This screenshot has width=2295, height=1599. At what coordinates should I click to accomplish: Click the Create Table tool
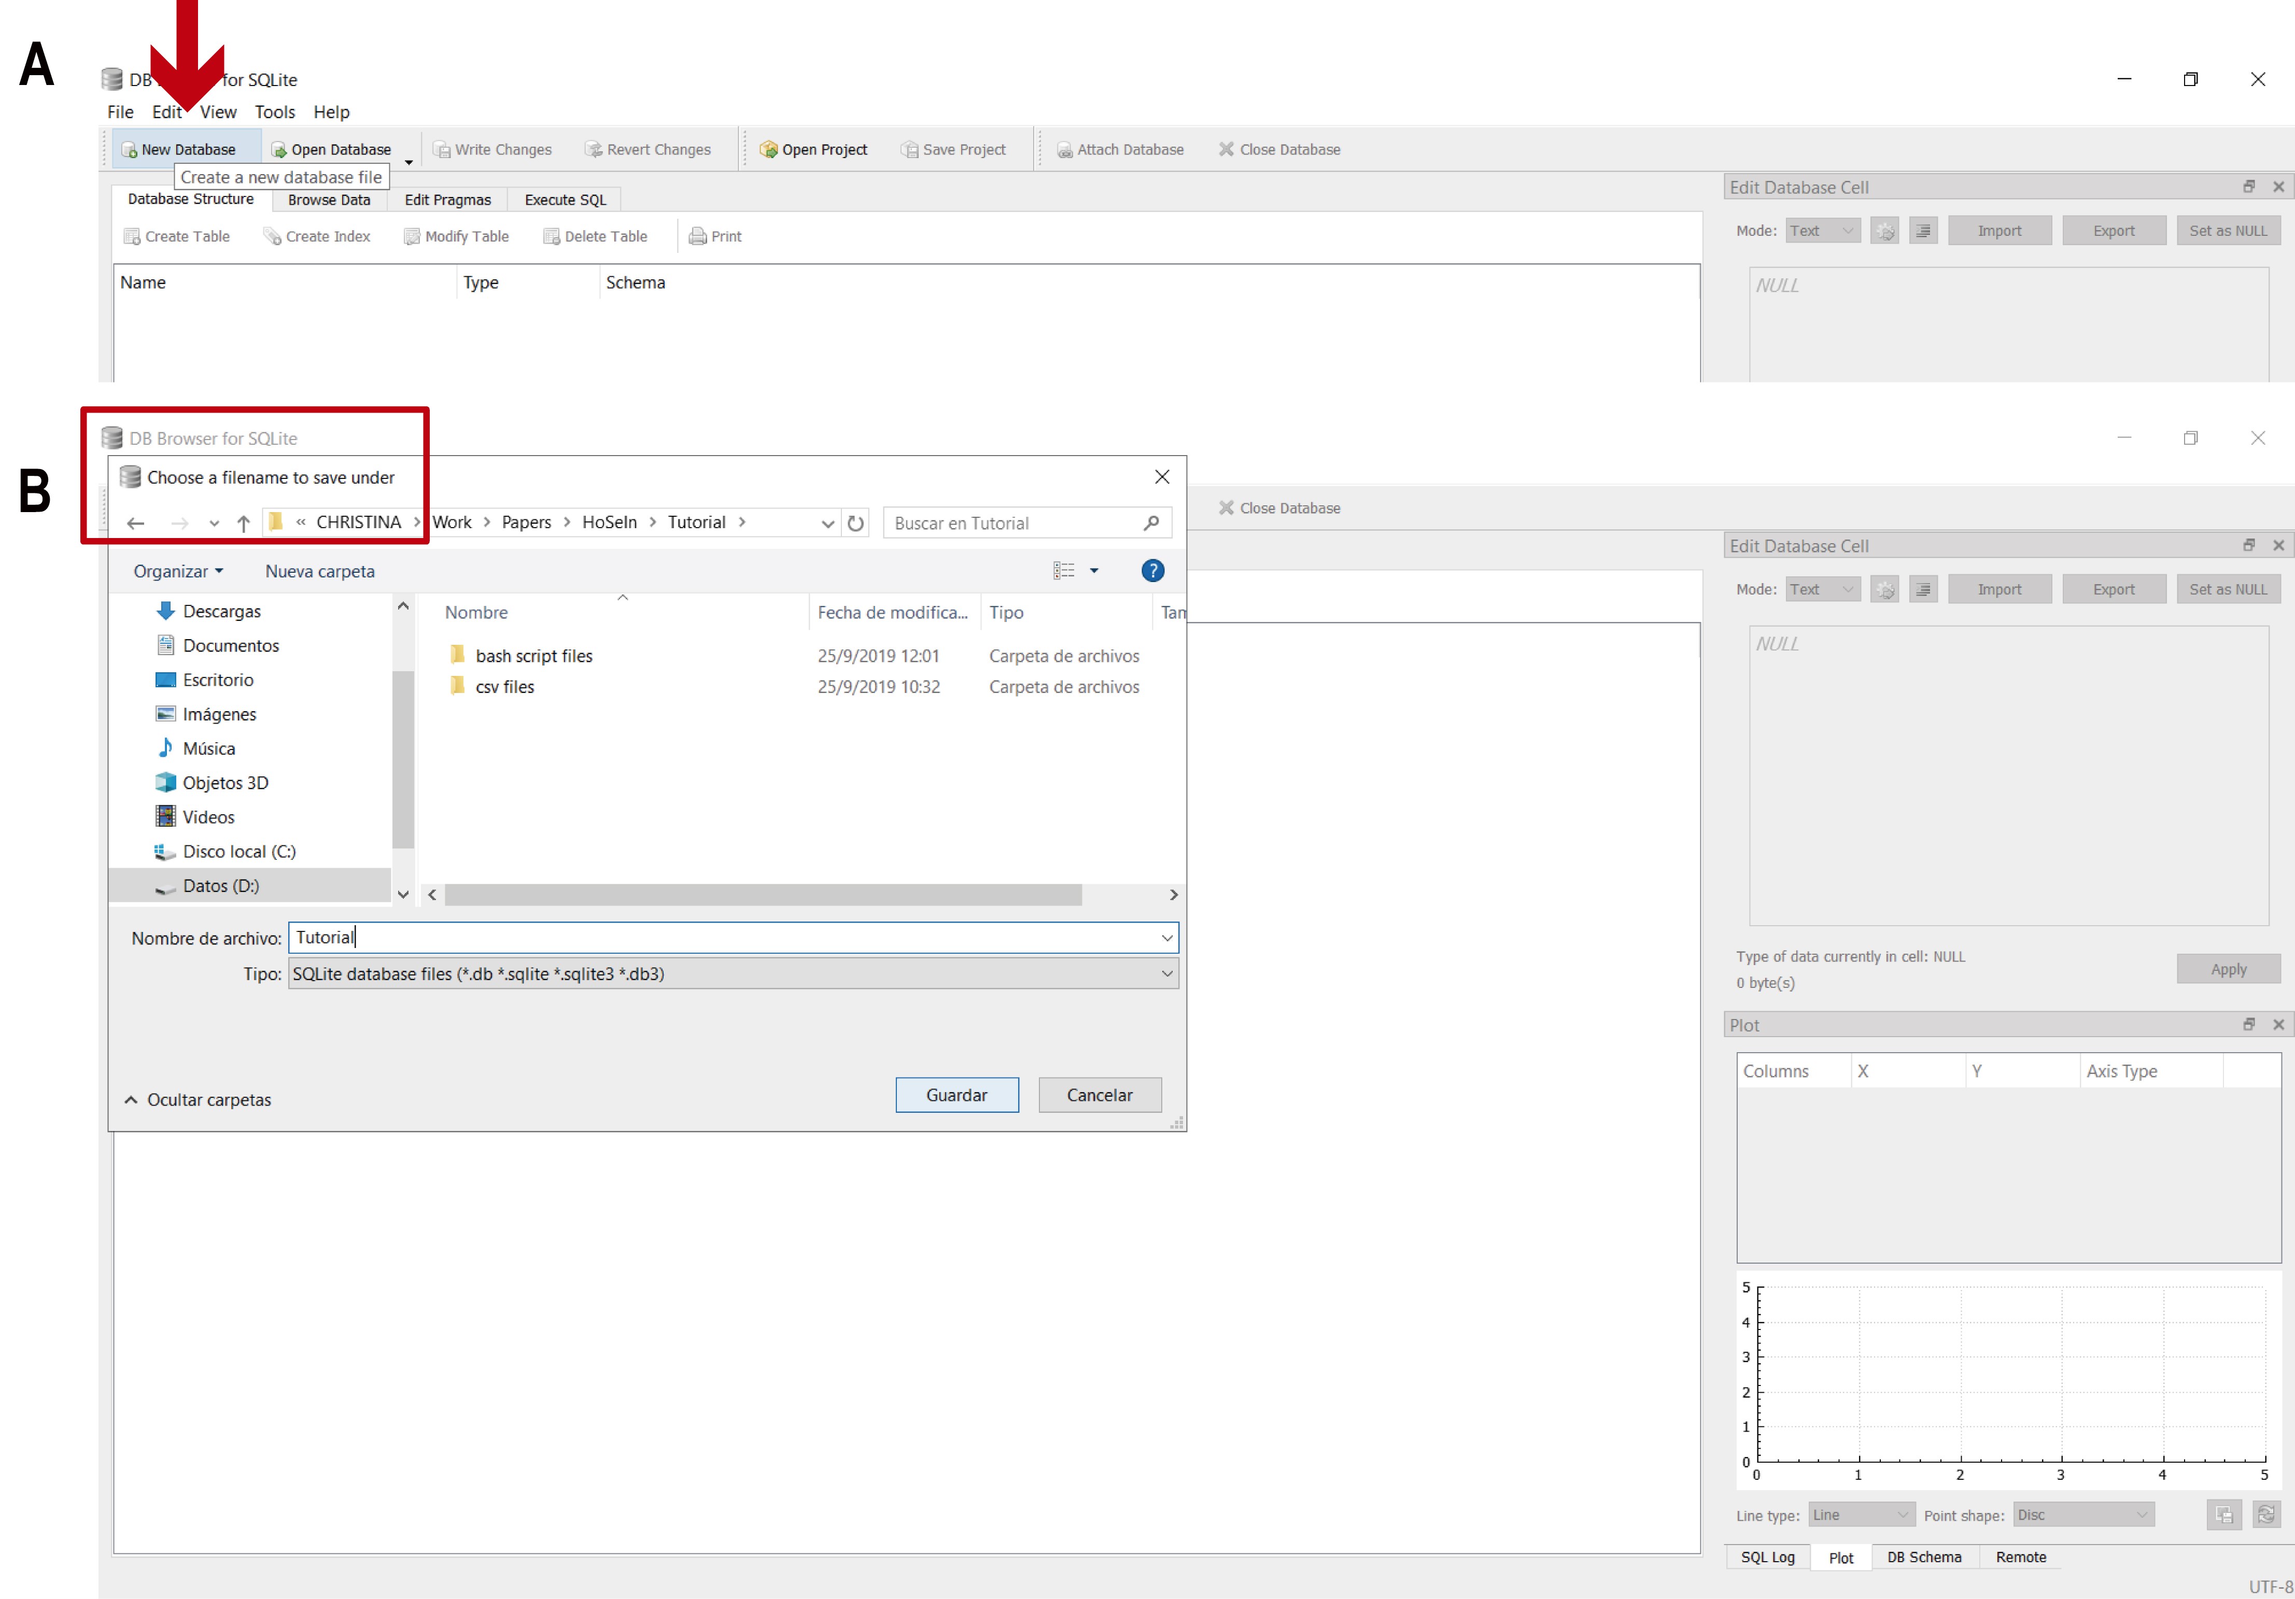point(177,237)
